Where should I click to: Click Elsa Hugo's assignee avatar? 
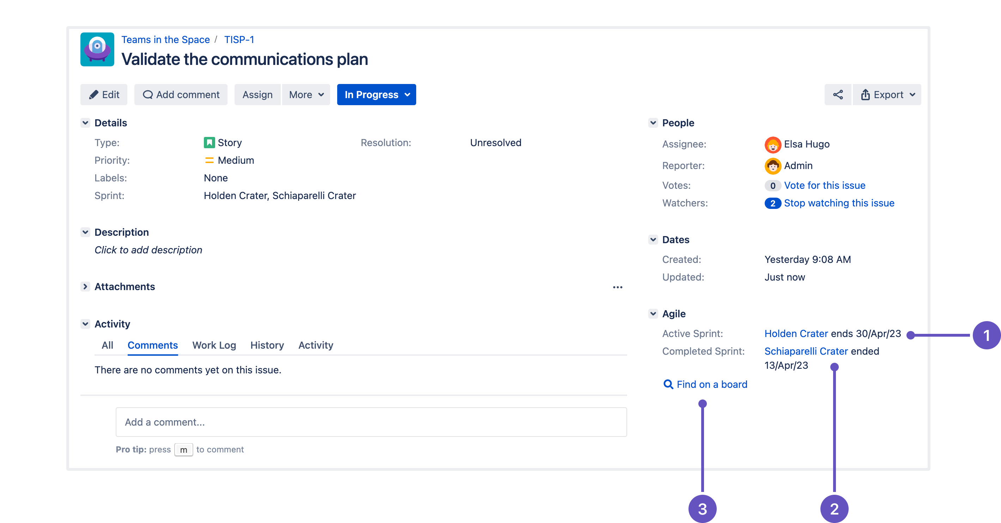click(x=772, y=144)
